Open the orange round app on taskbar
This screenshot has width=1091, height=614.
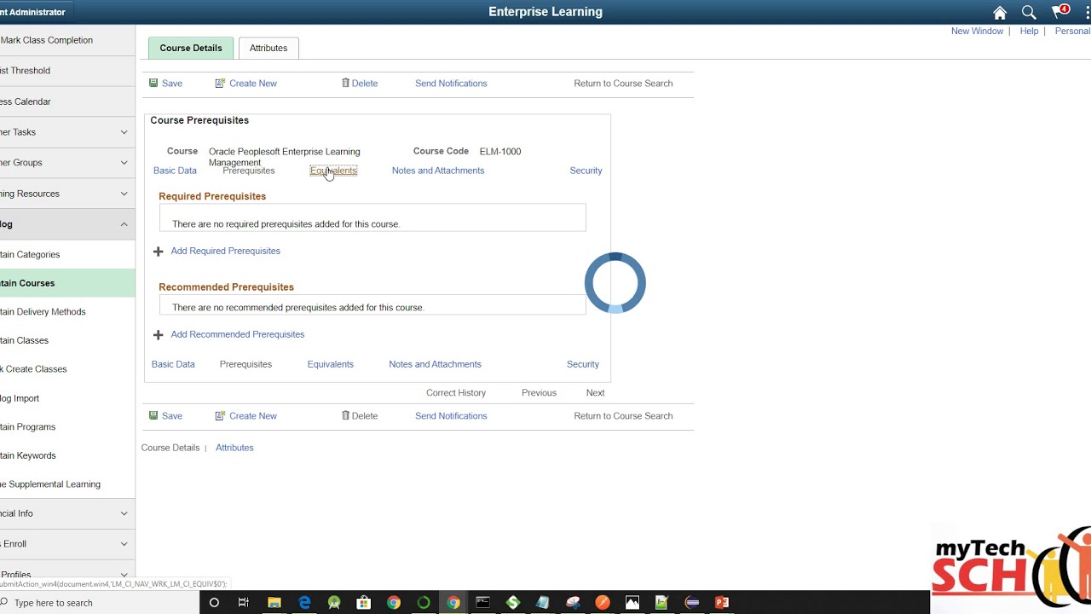tap(603, 603)
